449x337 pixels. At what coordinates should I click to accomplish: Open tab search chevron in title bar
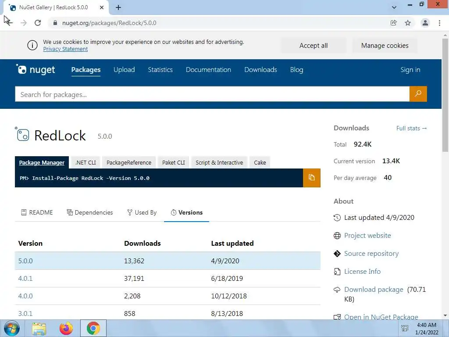[394, 7]
